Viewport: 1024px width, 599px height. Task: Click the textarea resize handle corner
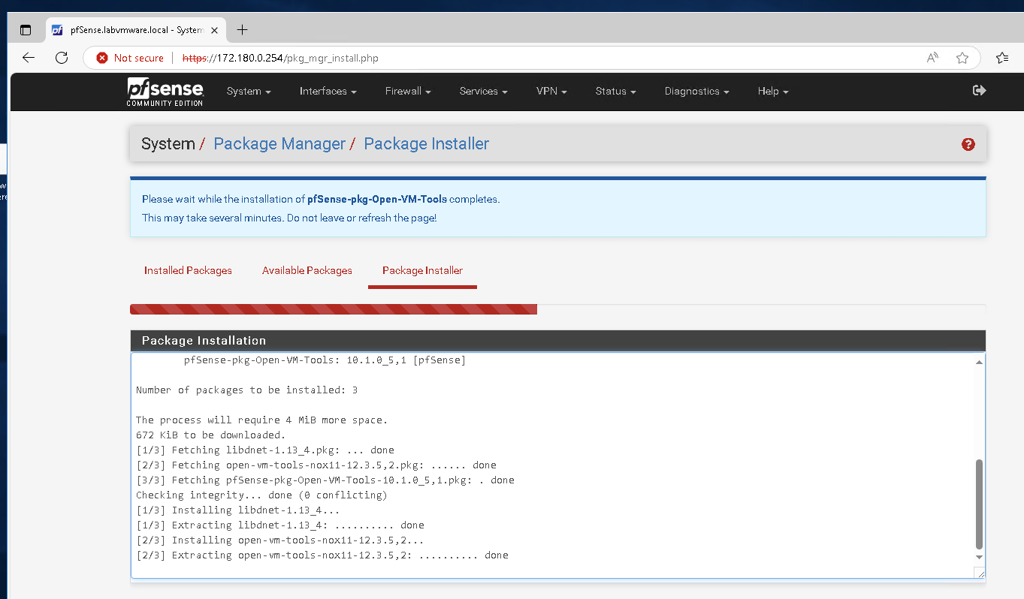click(979, 573)
